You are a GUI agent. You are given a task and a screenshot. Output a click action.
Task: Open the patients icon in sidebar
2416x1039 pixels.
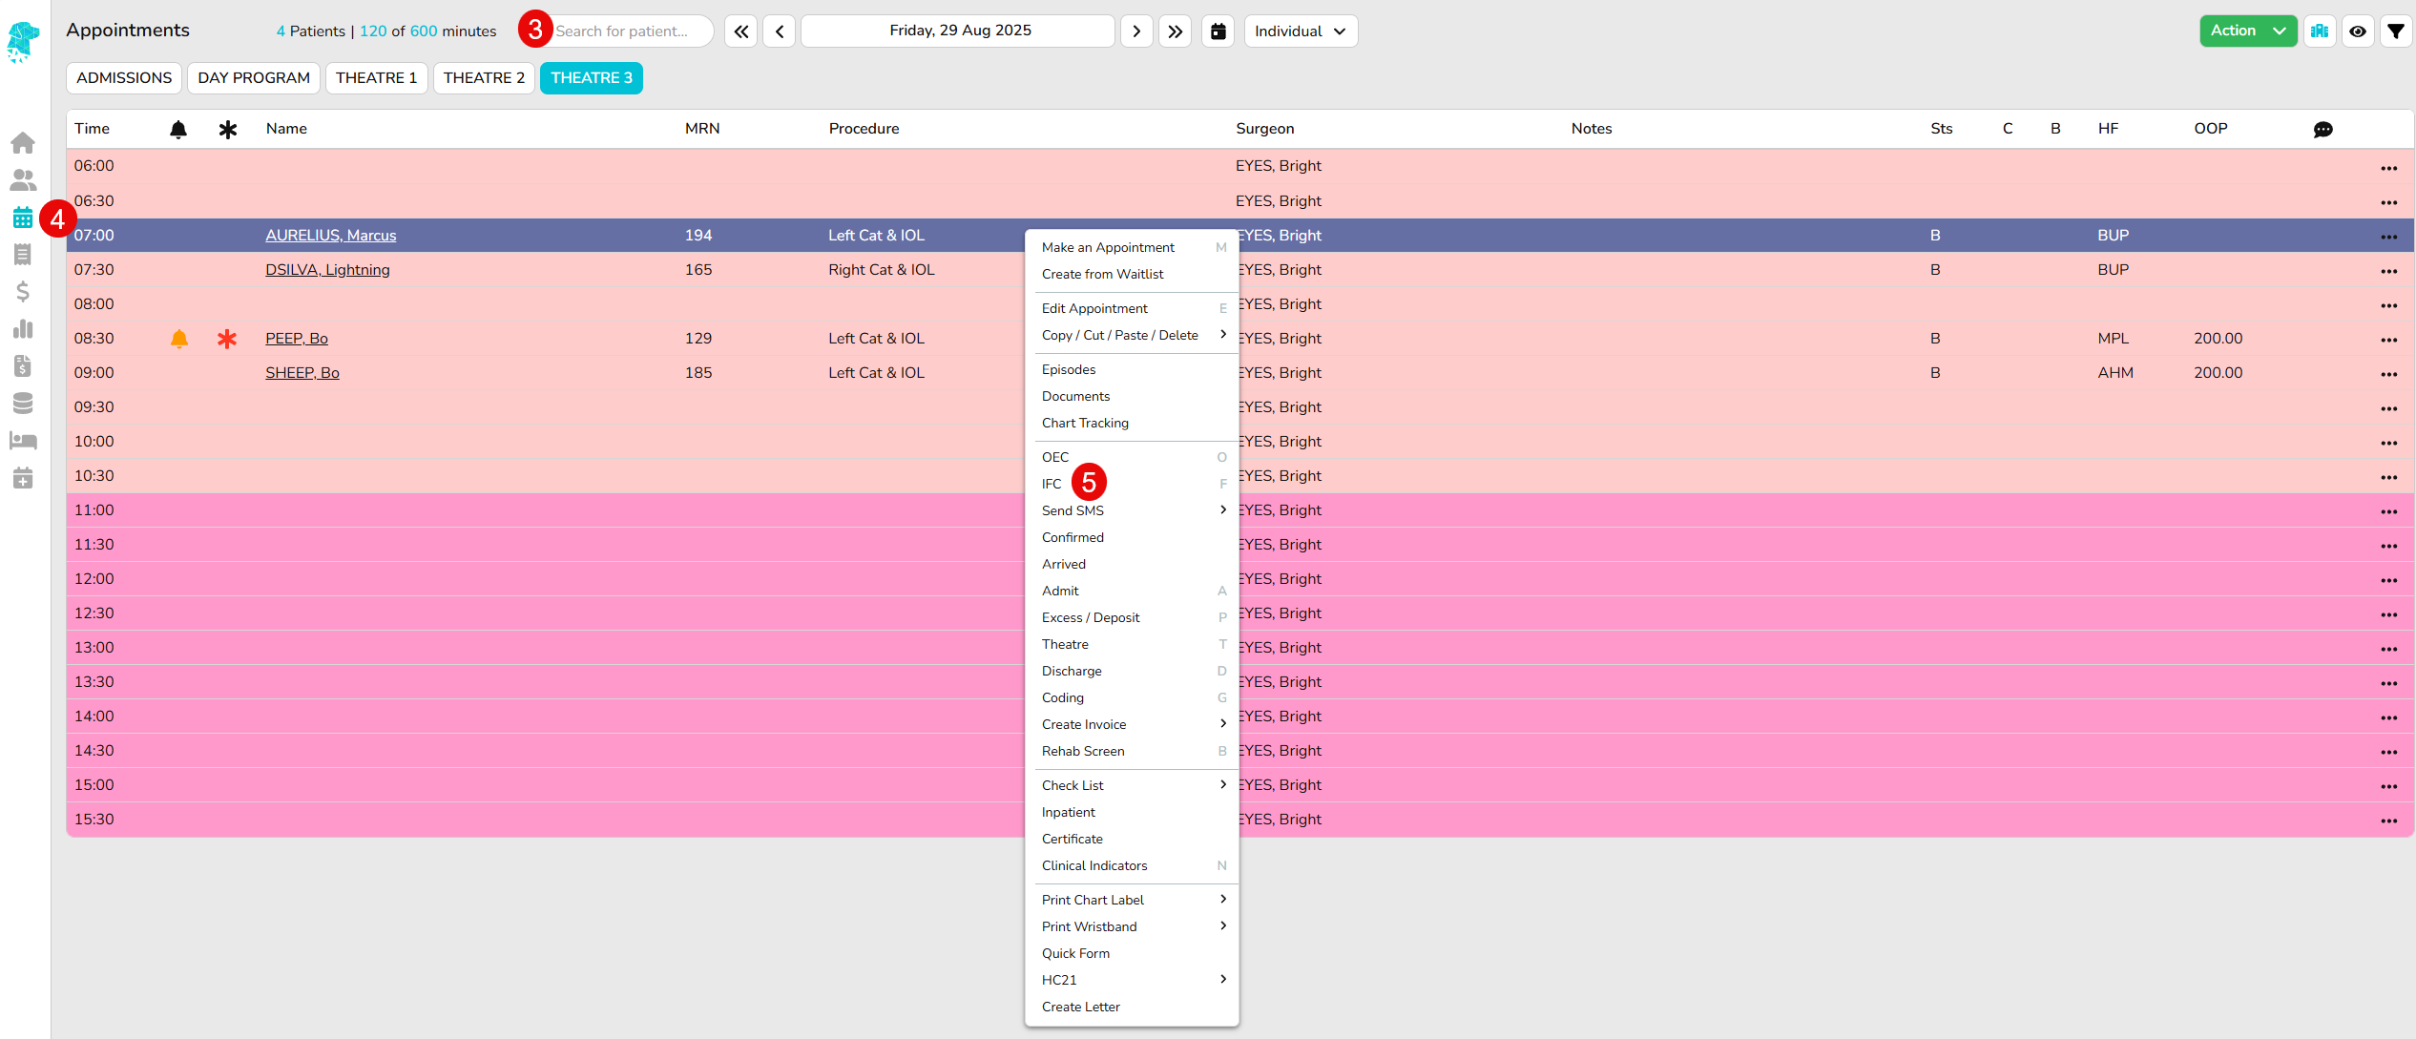tap(23, 179)
